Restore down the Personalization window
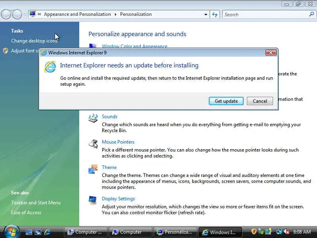 tap(298, 4)
